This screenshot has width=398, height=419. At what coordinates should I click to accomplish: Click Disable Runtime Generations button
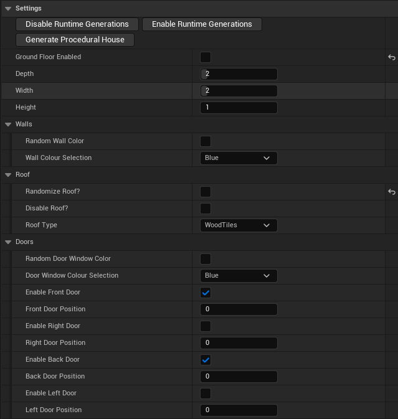77,24
